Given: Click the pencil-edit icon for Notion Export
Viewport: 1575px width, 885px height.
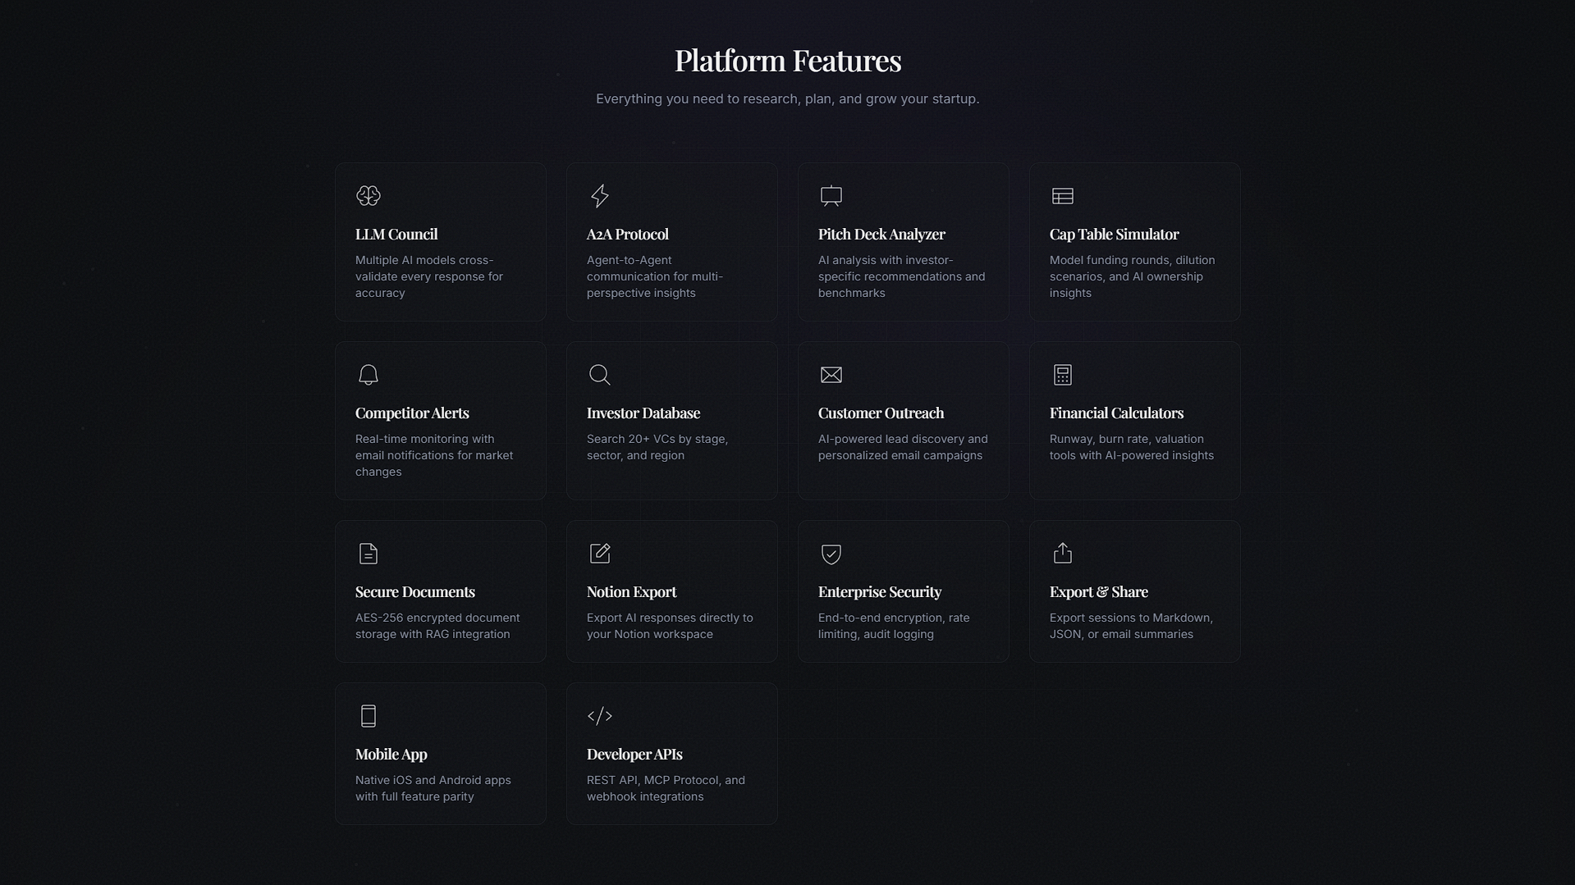Looking at the screenshot, I should pyautogui.click(x=600, y=554).
